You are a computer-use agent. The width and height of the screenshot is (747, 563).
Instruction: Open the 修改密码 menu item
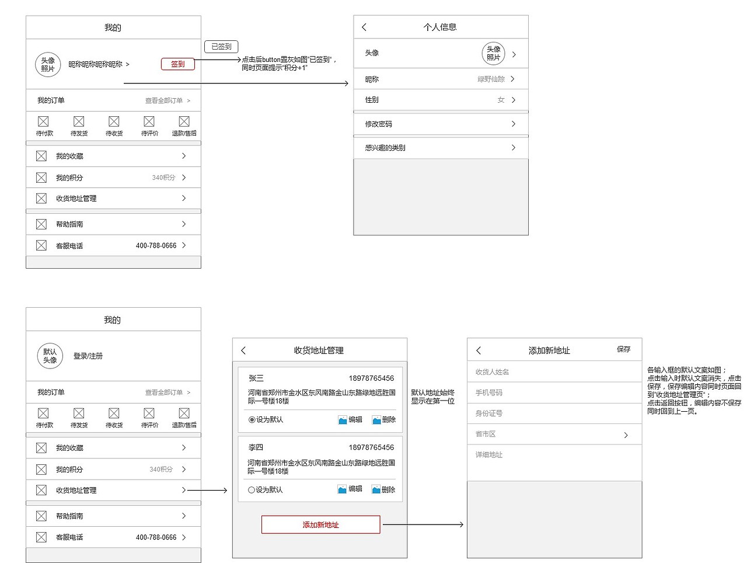click(441, 123)
